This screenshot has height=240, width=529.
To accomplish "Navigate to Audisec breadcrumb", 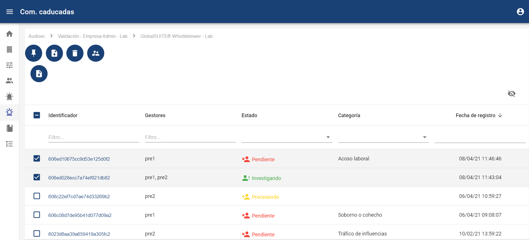I will click(37, 36).
